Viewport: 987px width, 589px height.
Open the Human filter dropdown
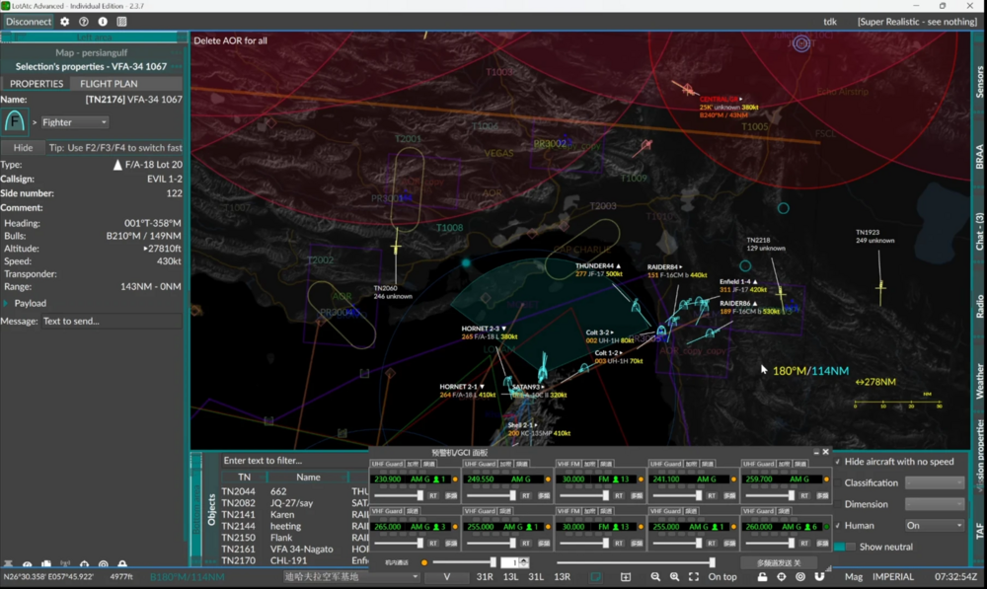point(934,526)
